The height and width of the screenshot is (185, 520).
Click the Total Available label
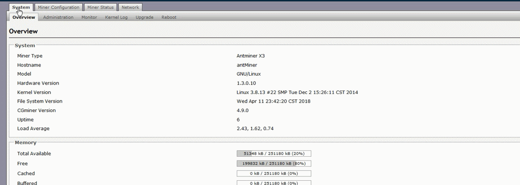click(x=34, y=154)
